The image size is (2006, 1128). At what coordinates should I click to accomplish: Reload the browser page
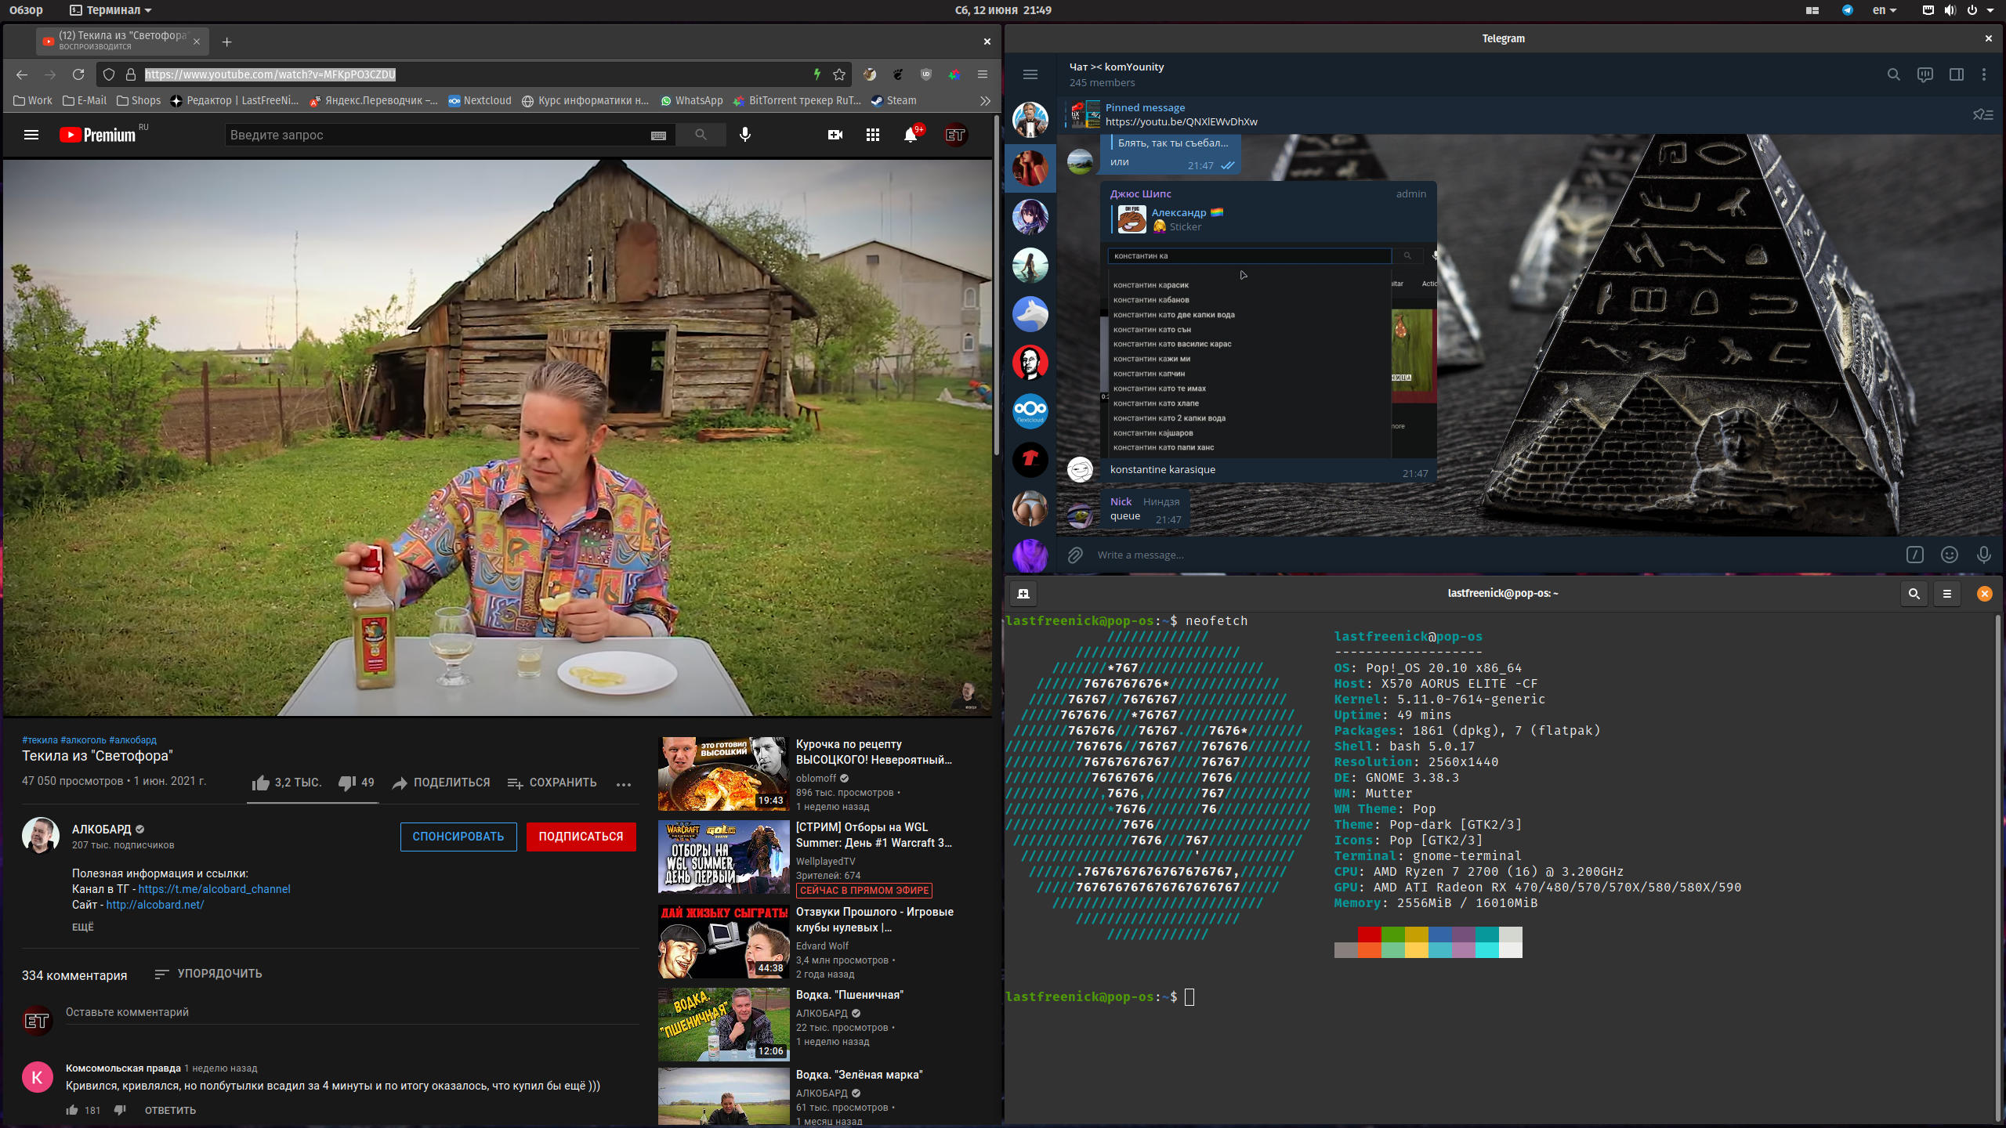78,74
